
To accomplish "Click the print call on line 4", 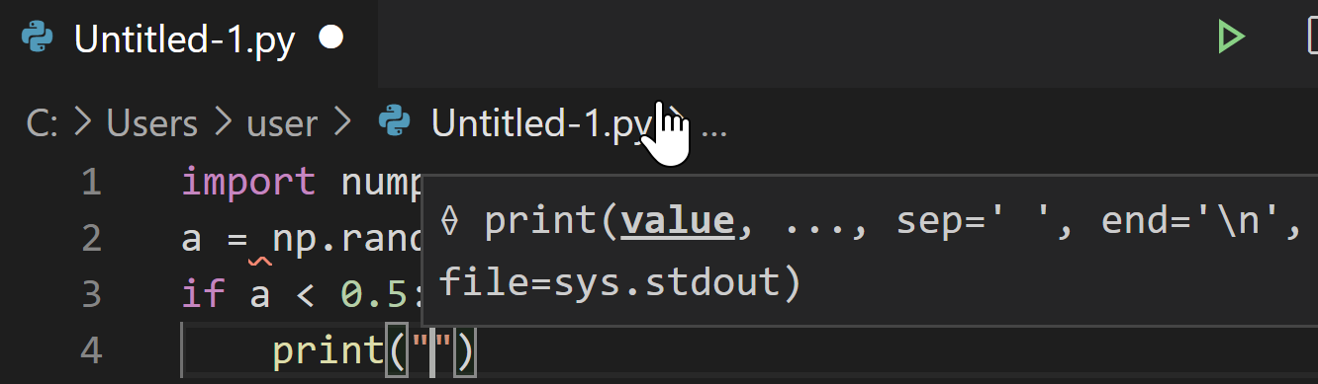I will tap(327, 351).
